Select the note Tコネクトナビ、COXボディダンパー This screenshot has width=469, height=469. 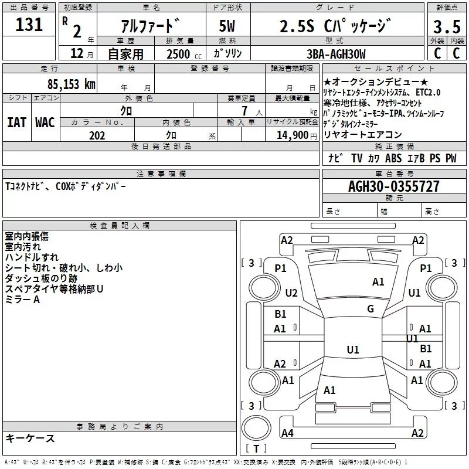coord(65,186)
